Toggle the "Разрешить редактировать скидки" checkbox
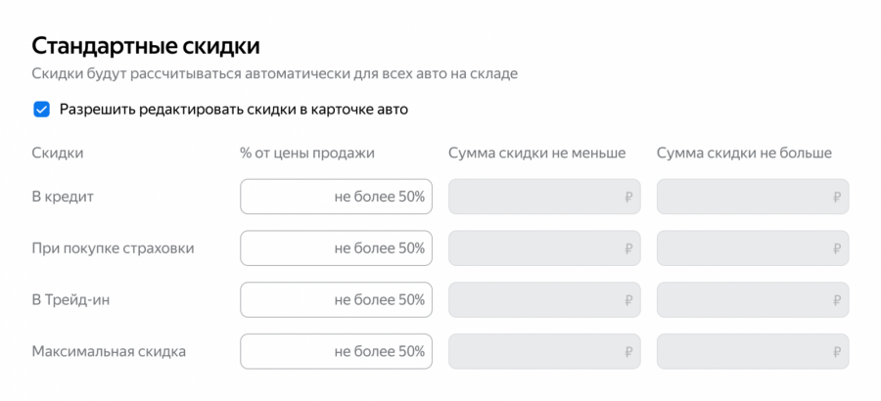This screenshot has height=401, width=881. (x=41, y=110)
